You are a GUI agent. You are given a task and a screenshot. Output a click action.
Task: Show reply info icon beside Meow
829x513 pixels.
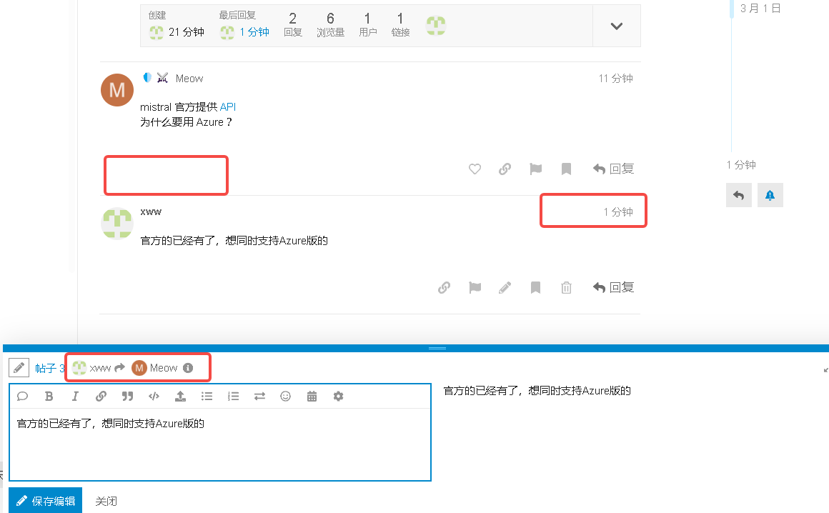click(188, 368)
